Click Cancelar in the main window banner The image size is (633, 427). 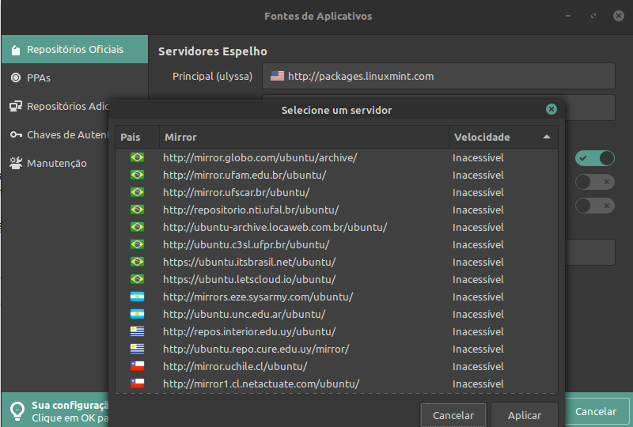pyautogui.click(x=596, y=411)
